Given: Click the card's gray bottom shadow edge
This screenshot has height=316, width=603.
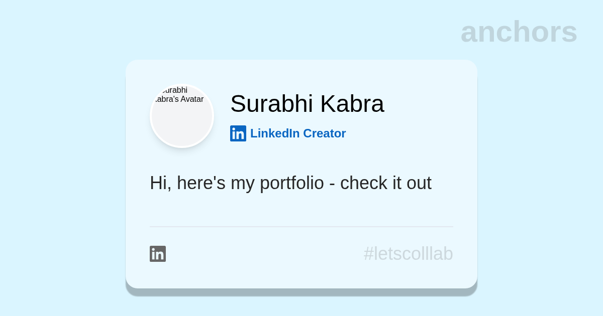Looking at the screenshot, I should click(301, 292).
